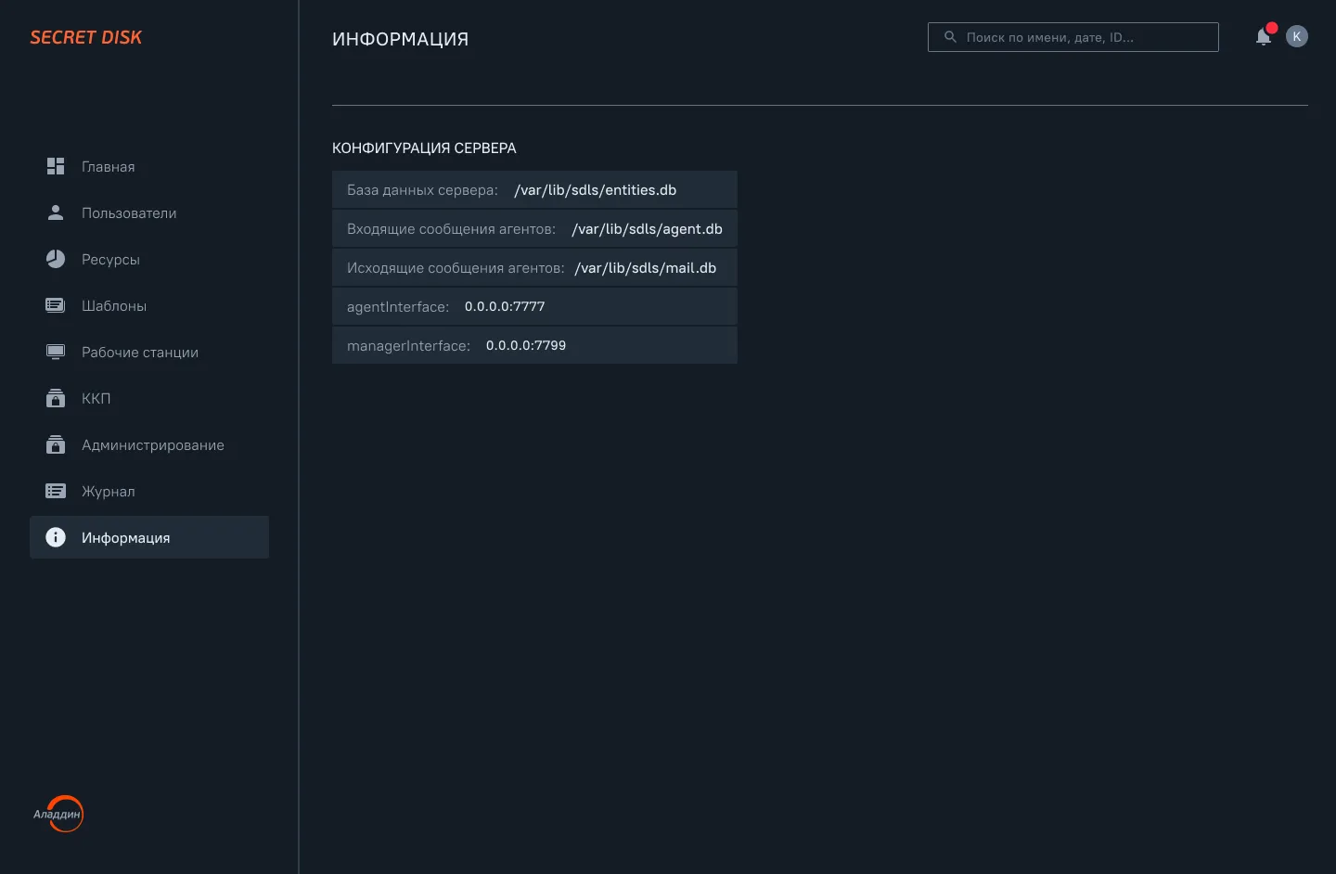Open notifications via the bell icon
Image resolution: width=1336 pixels, height=874 pixels.
coord(1264,36)
